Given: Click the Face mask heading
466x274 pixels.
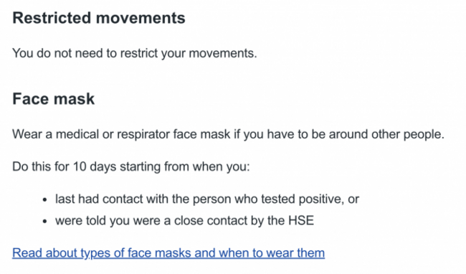Looking at the screenshot, I should coord(54,99).
